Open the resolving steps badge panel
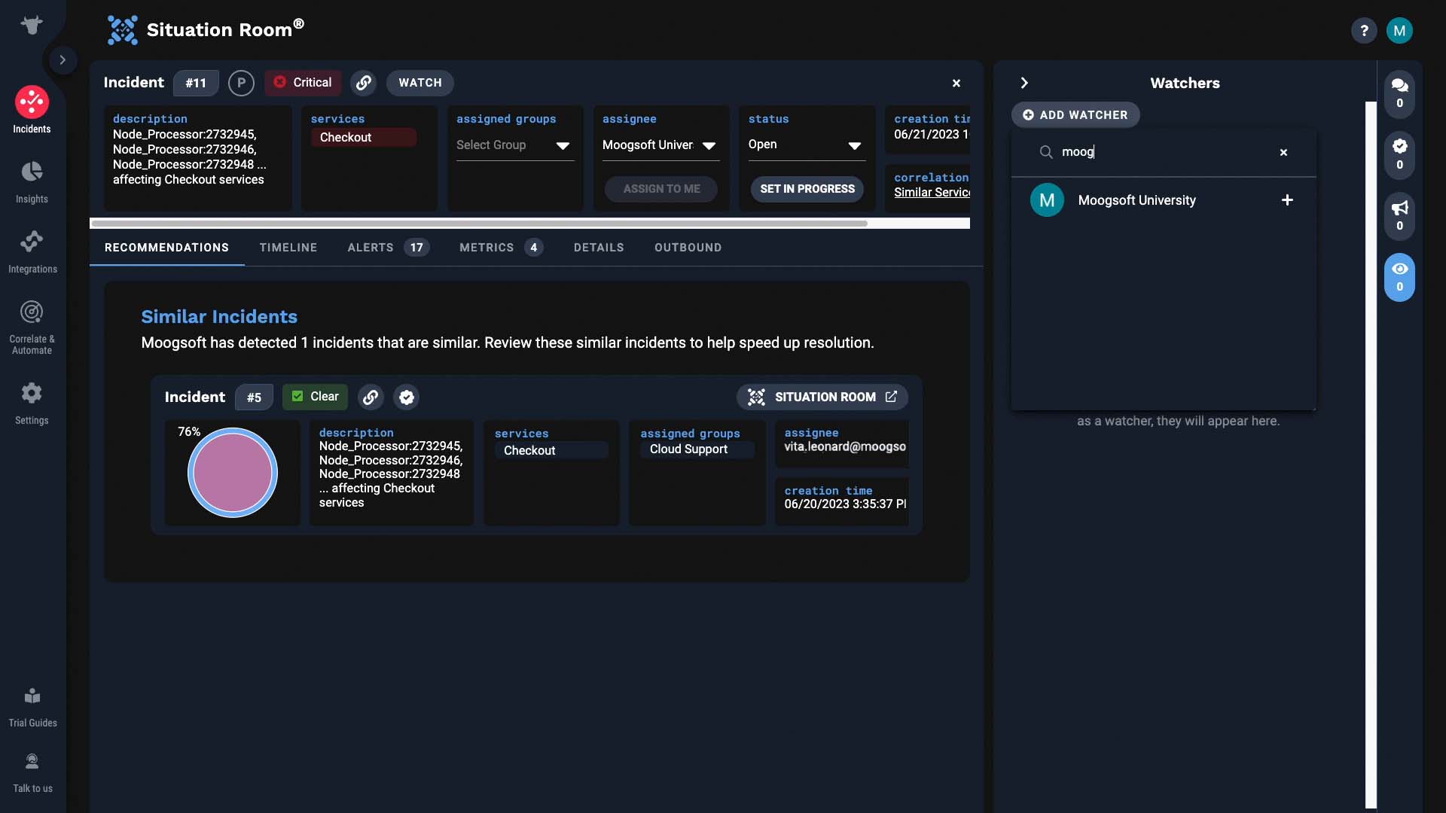The width and height of the screenshot is (1446, 813). pos(1399,154)
